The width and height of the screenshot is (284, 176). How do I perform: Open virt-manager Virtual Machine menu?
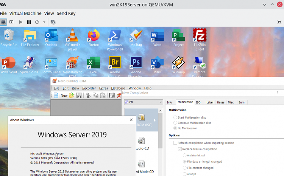tap(25, 13)
